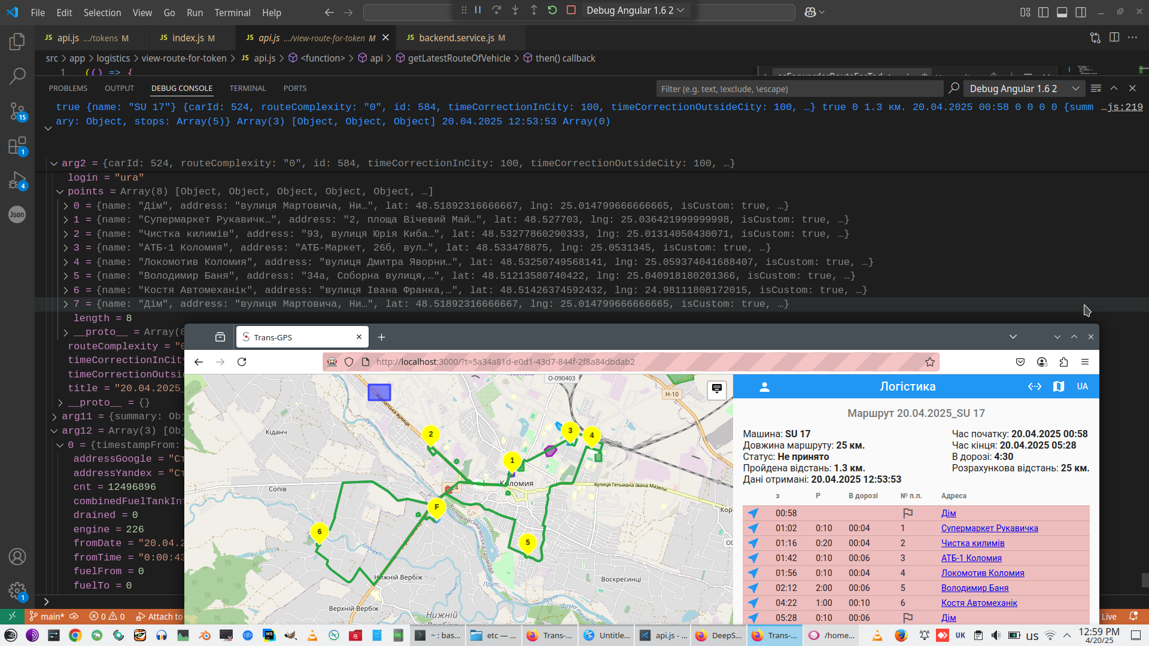
Task: Expand arg11 summary object
Action: tap(54, 416)
